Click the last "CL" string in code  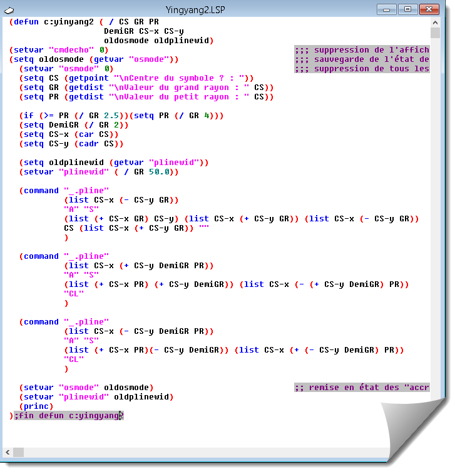[73, 359]
